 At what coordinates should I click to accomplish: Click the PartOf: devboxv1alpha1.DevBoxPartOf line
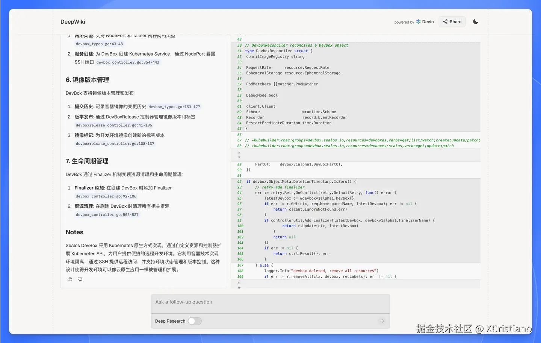click(x=299, y=164)
